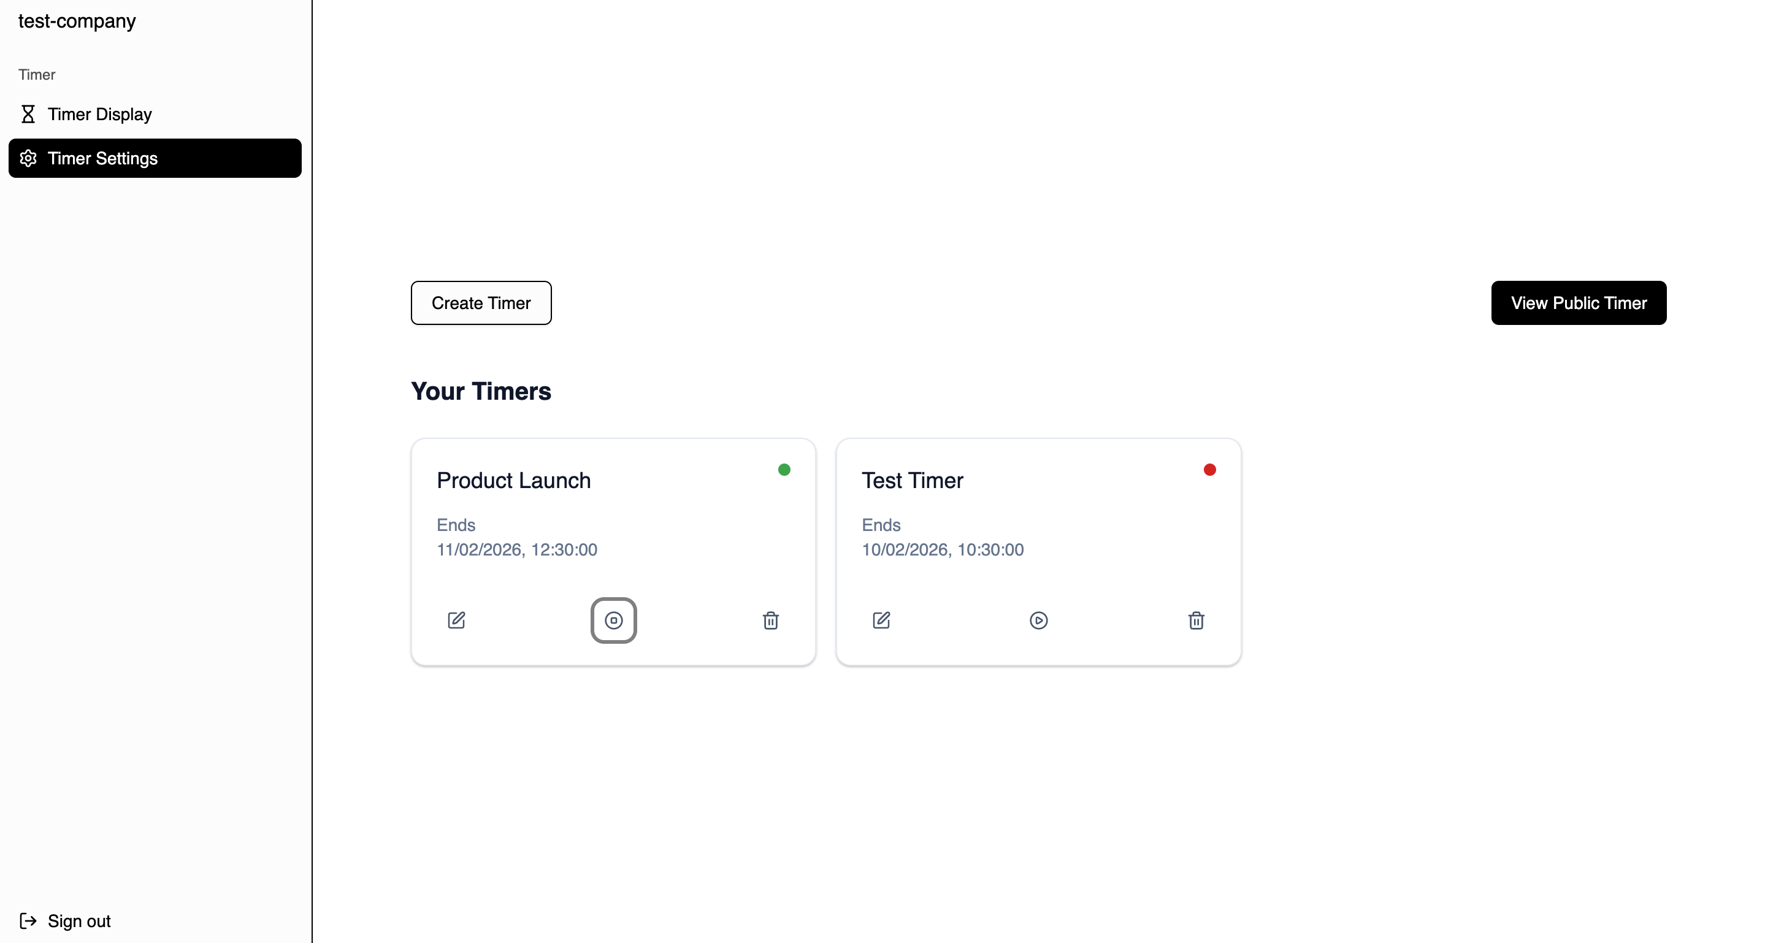Open View Public Timer
Image resolution: width=1765 pixels, height=943 pixels.
[1579, 303]
